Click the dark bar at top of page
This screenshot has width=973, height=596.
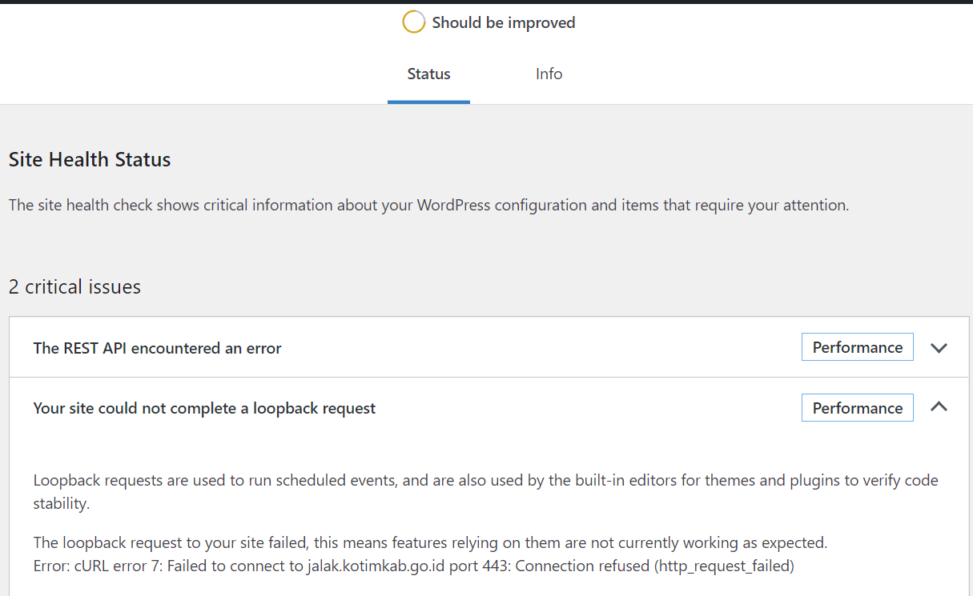pyautogui.click(x=486, y=2)
